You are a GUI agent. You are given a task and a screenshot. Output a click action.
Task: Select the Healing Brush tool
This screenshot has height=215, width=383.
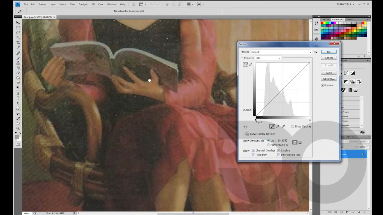pyautogui.click(x=18, y=53)
